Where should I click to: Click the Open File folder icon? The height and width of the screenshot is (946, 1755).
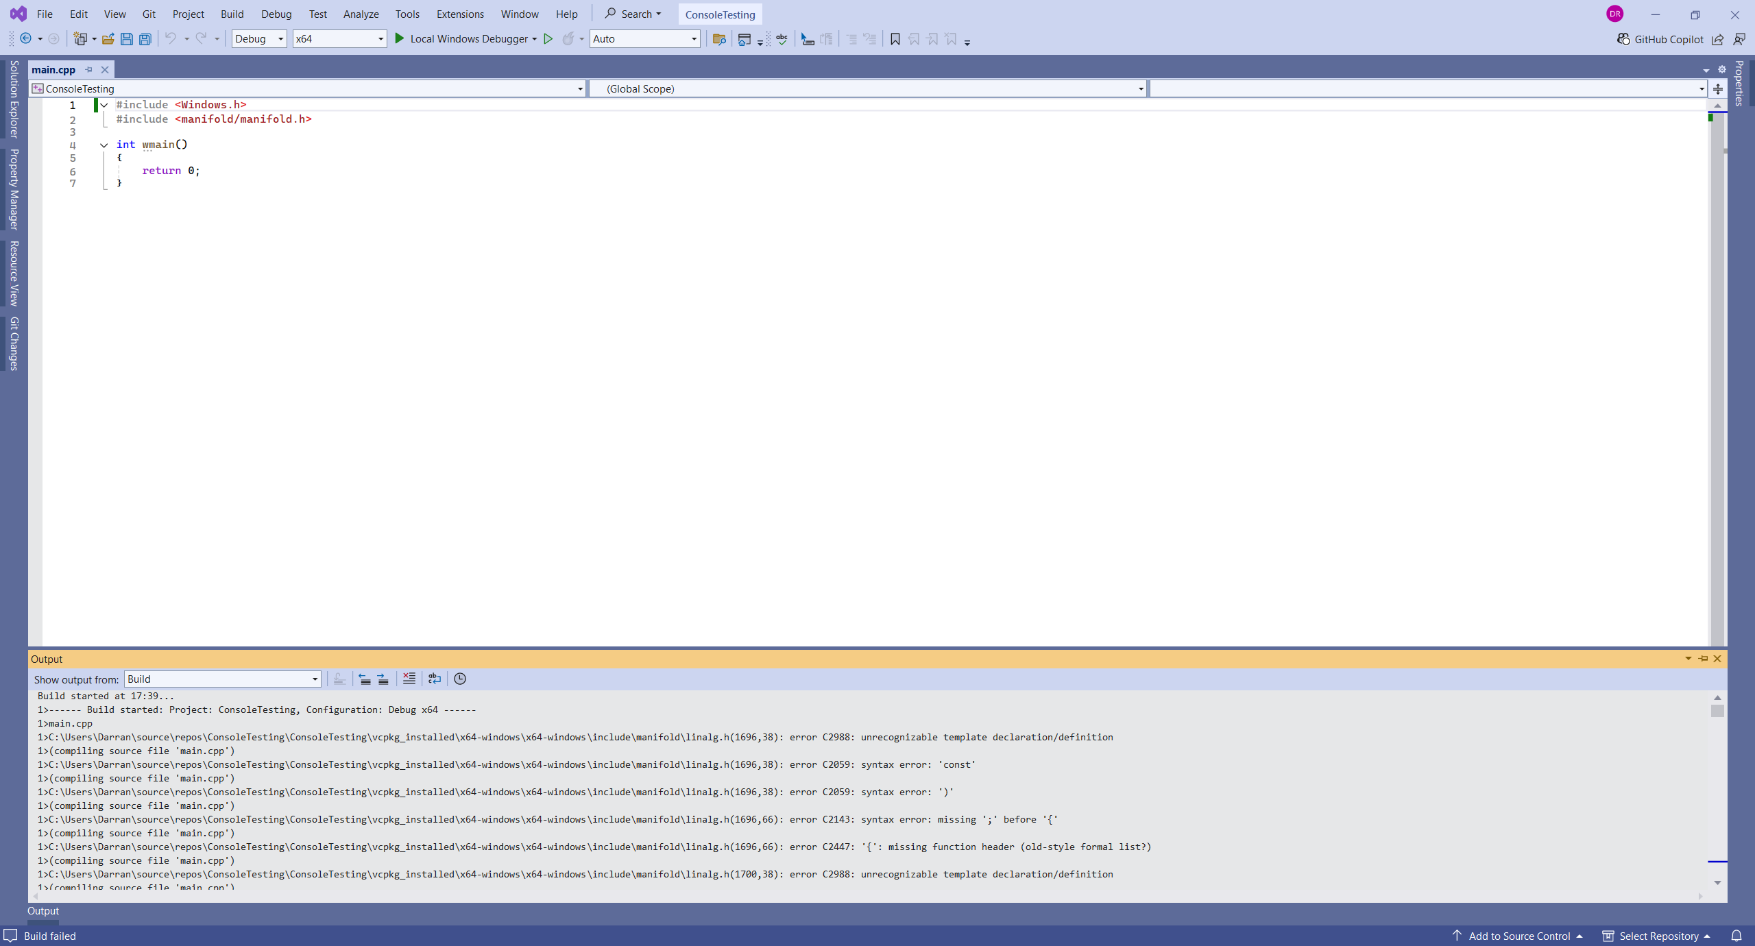pos(108,39)
